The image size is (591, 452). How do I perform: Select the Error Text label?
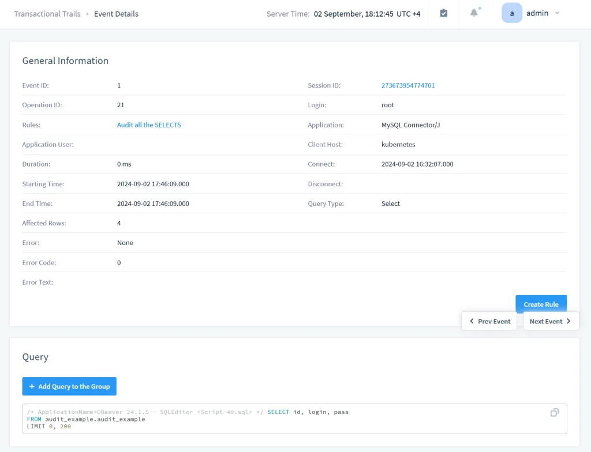click(x=38, y=282)
